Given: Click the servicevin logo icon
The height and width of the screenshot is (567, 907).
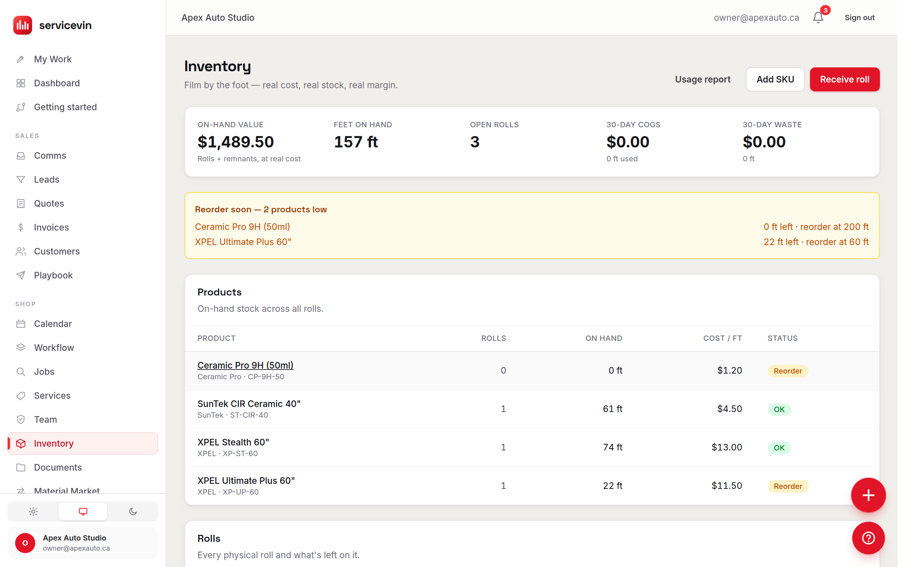Looking at the screenshot, I should pyautogui.click(x=22, y=25).
